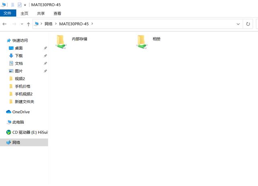Image resolution: width=258 pixels, height=186 pixels.
Task: Switch to the 共享 ribbon tab
Action: click(41, 13)
